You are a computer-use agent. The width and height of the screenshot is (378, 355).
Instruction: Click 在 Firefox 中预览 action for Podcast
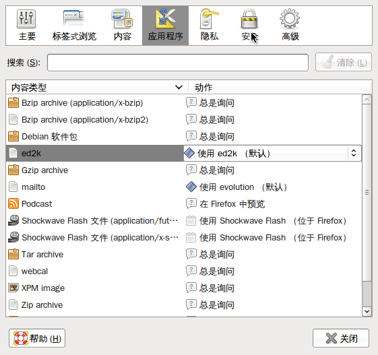[x=232, y=204]
